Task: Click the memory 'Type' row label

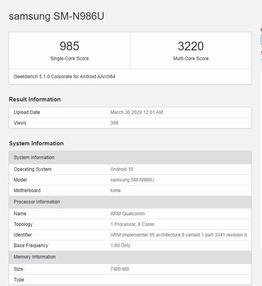Action: click(x=19, y=280)
